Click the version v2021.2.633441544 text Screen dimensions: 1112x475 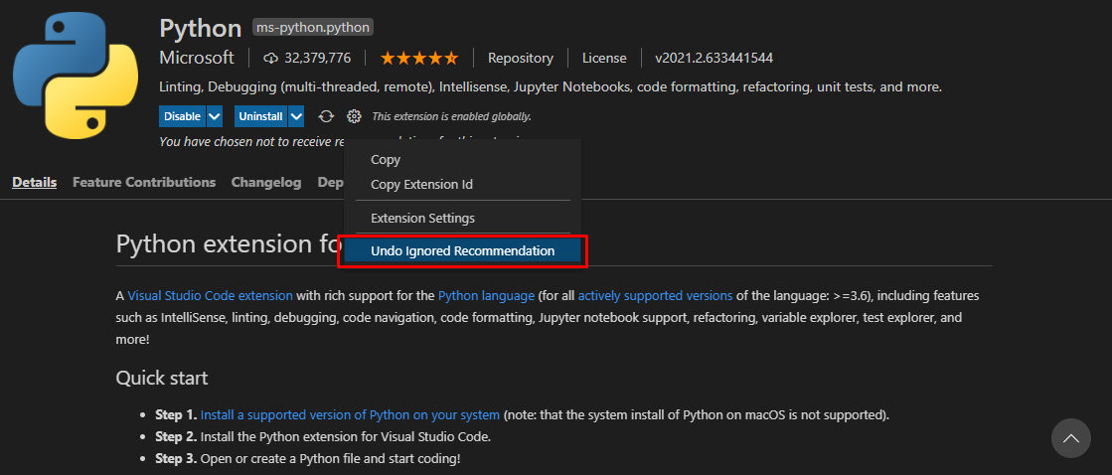[x=715, y=59]
